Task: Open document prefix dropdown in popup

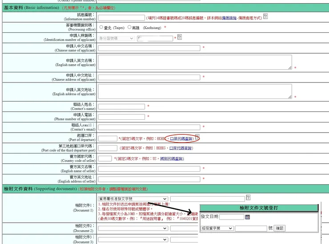Action: tap(217, 228)
